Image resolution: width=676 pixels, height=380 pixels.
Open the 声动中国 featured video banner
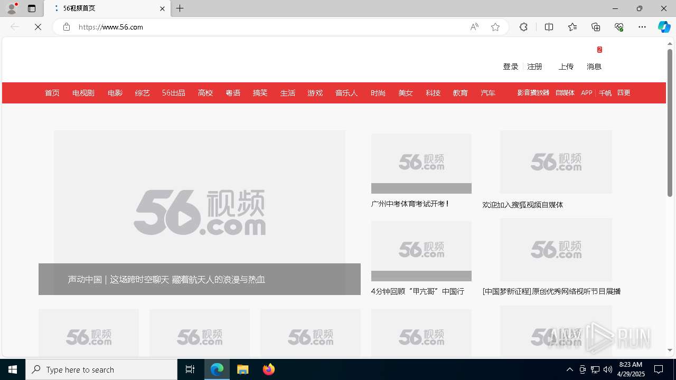pos(200,213)
